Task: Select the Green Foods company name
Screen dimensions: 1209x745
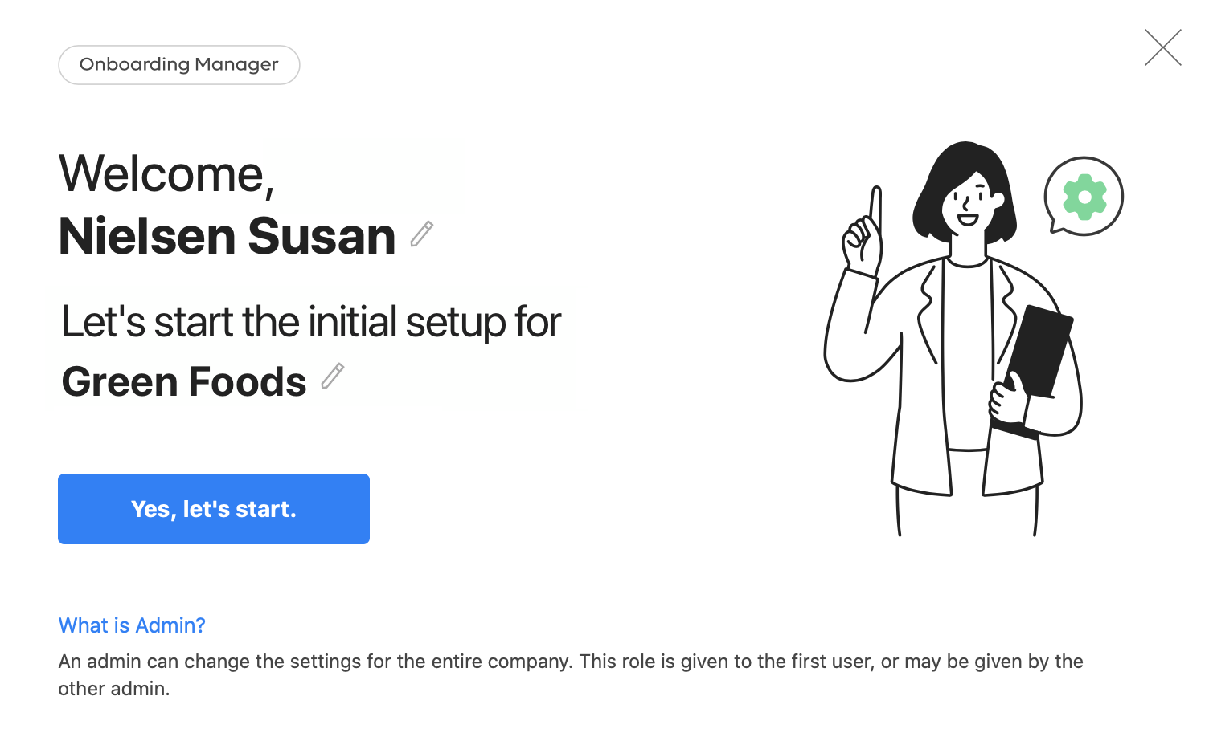Action: pyautogui.click(x=184, y=381)
